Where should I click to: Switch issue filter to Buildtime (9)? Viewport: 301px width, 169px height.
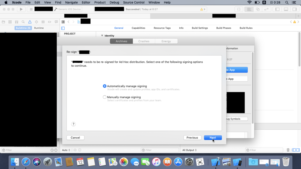tap(23, 28)
